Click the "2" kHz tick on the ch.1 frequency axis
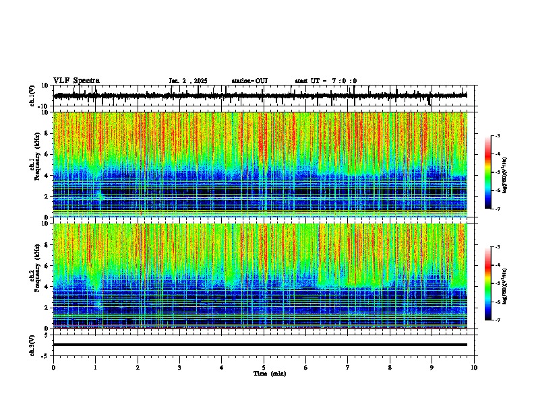The width and height of the screenshot is (534, 412). 47,197
